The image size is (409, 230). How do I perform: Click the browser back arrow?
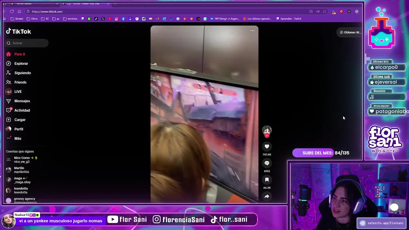tap(4, 11)
